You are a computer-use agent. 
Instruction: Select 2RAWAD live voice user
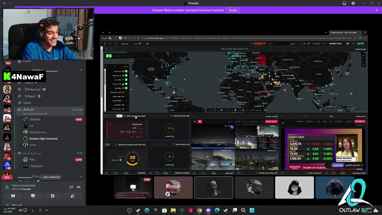pyautogui.click(x=35, y=119)
